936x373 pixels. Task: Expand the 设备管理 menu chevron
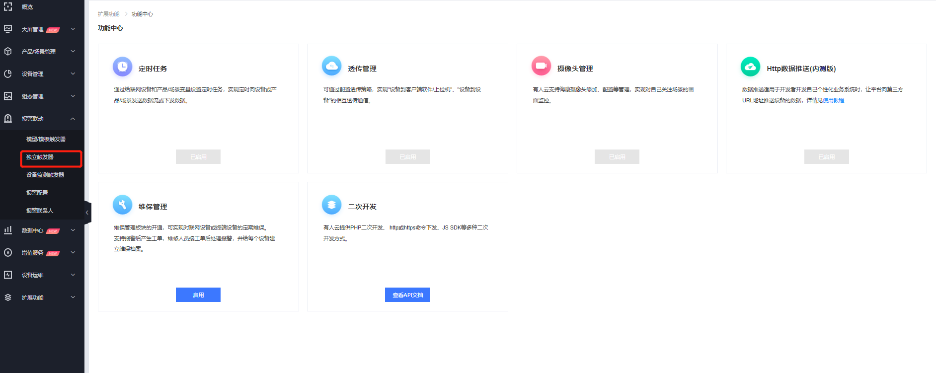[73, 74]
